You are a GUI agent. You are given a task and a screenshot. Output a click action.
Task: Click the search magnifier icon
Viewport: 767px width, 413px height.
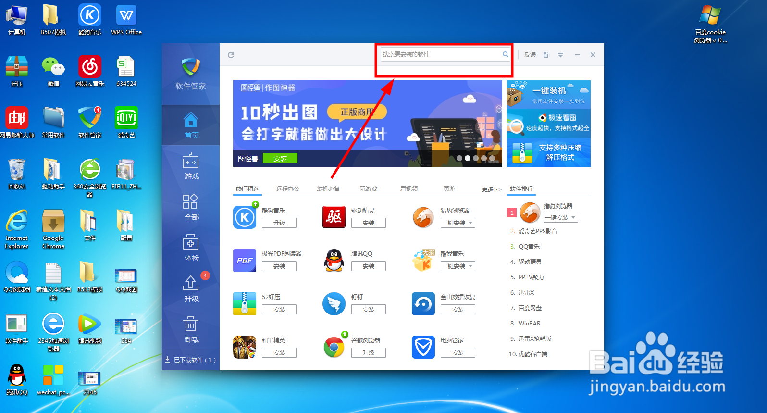coord(505,54)
